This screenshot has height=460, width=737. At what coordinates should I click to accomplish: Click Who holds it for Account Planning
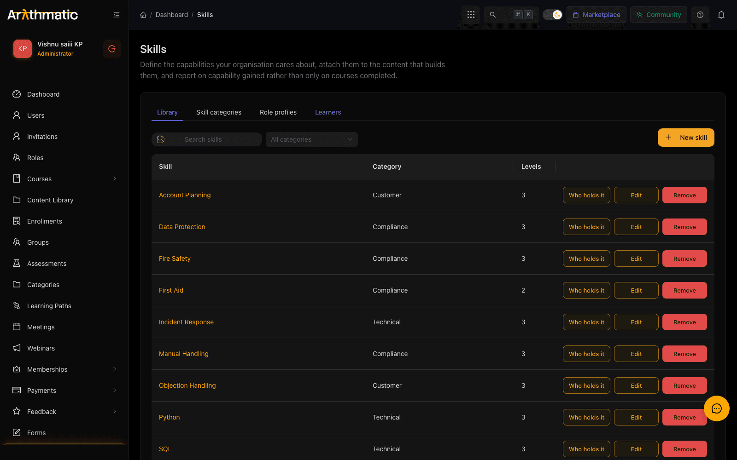[586, 195]
